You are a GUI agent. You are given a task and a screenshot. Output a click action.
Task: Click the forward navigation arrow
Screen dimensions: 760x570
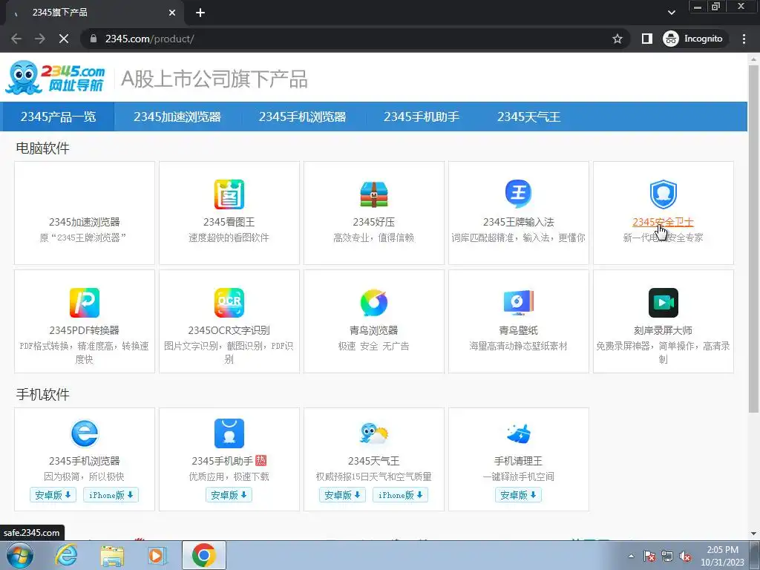point(40,39)
